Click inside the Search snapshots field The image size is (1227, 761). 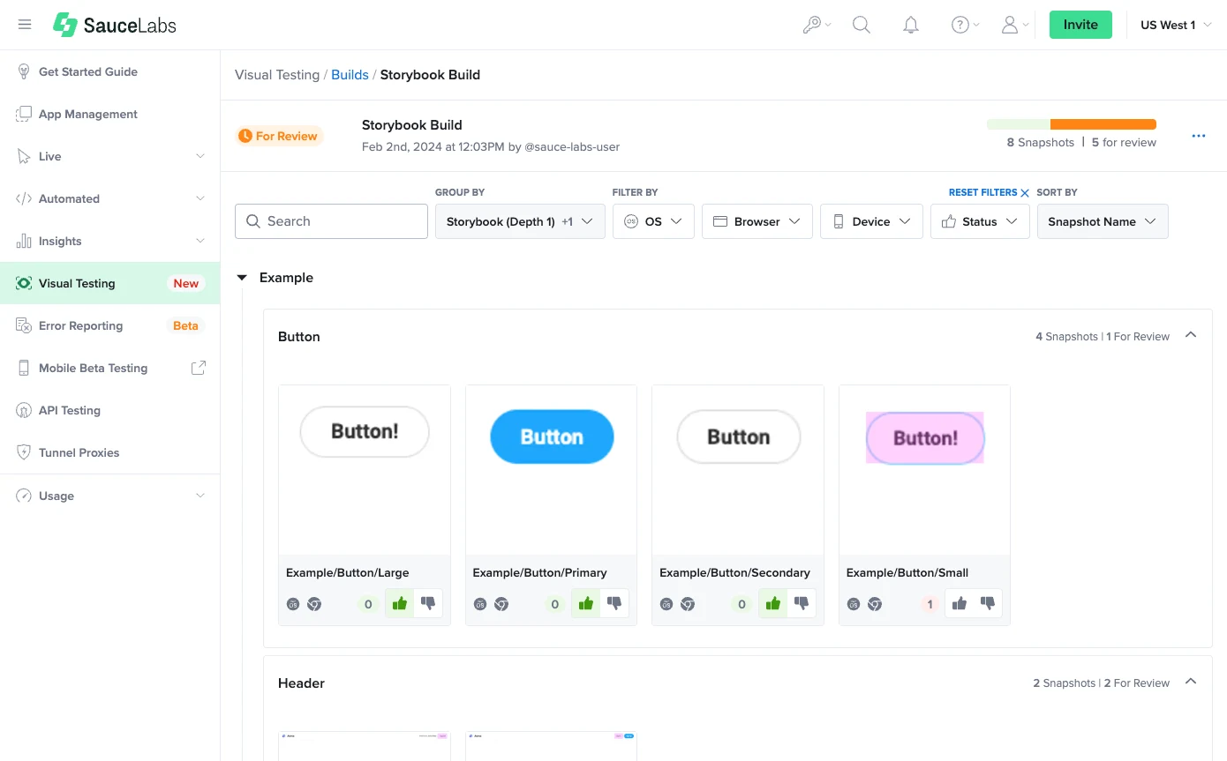331,221
